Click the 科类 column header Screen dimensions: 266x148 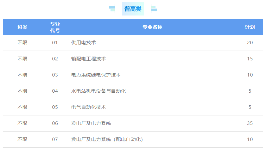click(x=22, y=27)
